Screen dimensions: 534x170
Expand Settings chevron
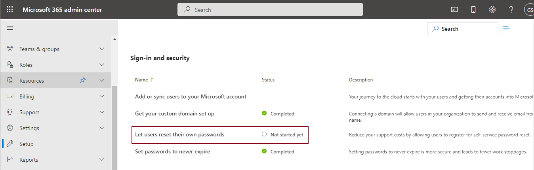click(102, 128)
